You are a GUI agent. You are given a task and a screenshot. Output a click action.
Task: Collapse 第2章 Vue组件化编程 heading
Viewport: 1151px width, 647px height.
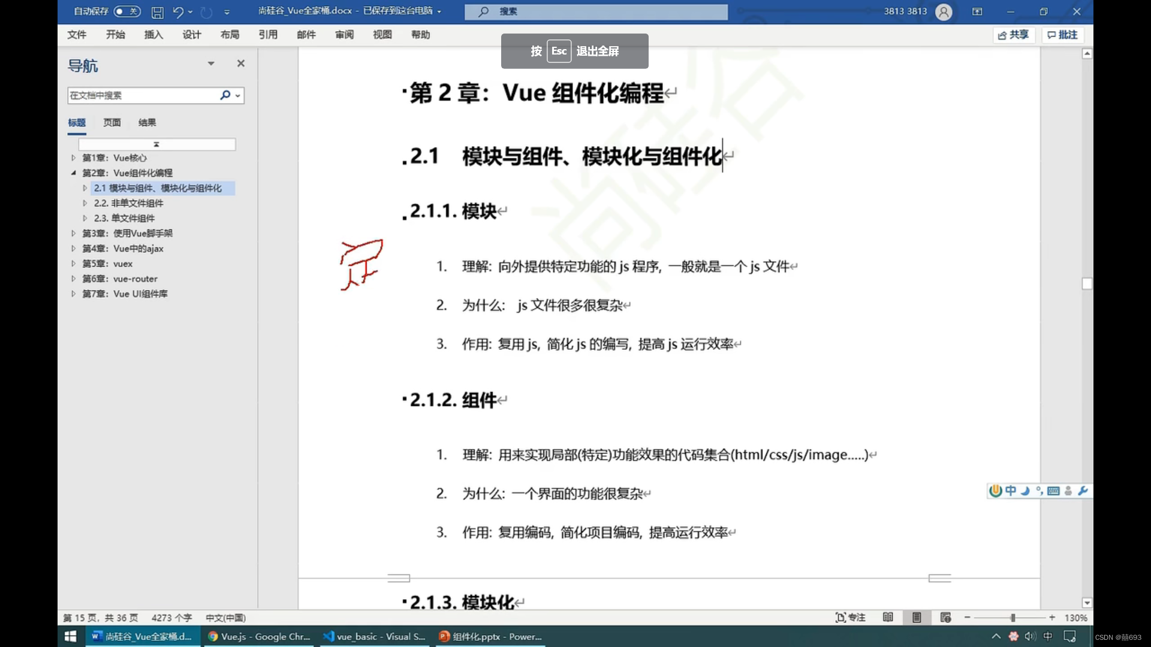[74, 173]
